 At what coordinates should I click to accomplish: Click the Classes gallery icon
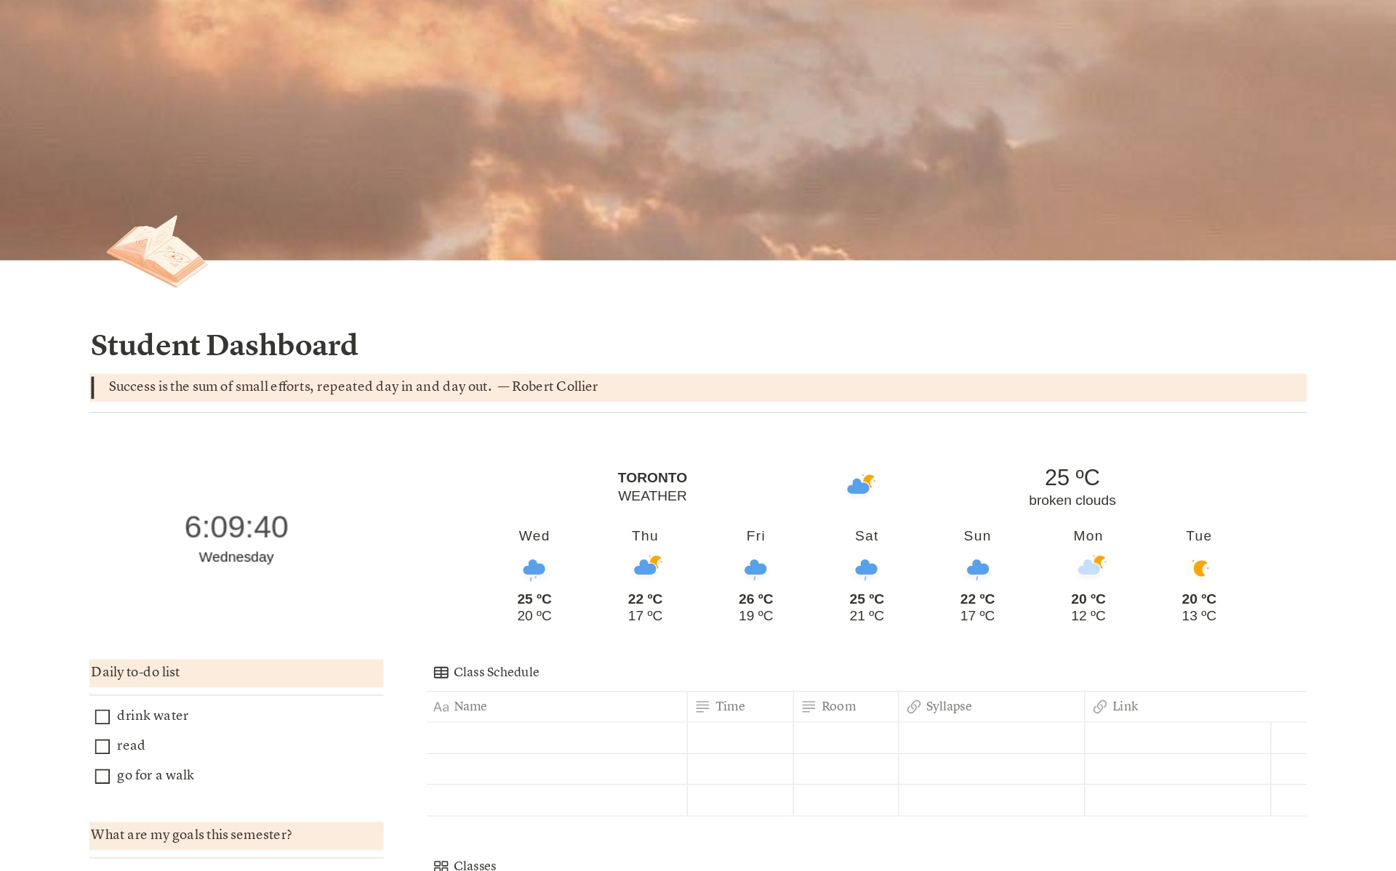tap(441, 865)
